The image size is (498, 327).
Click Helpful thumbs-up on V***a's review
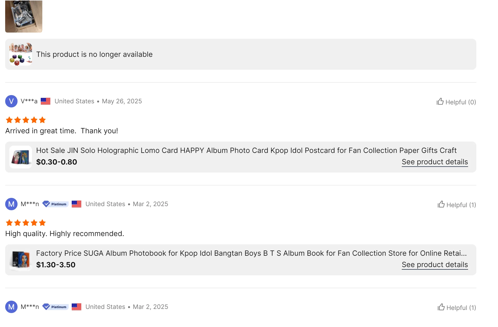coord(456,102)
